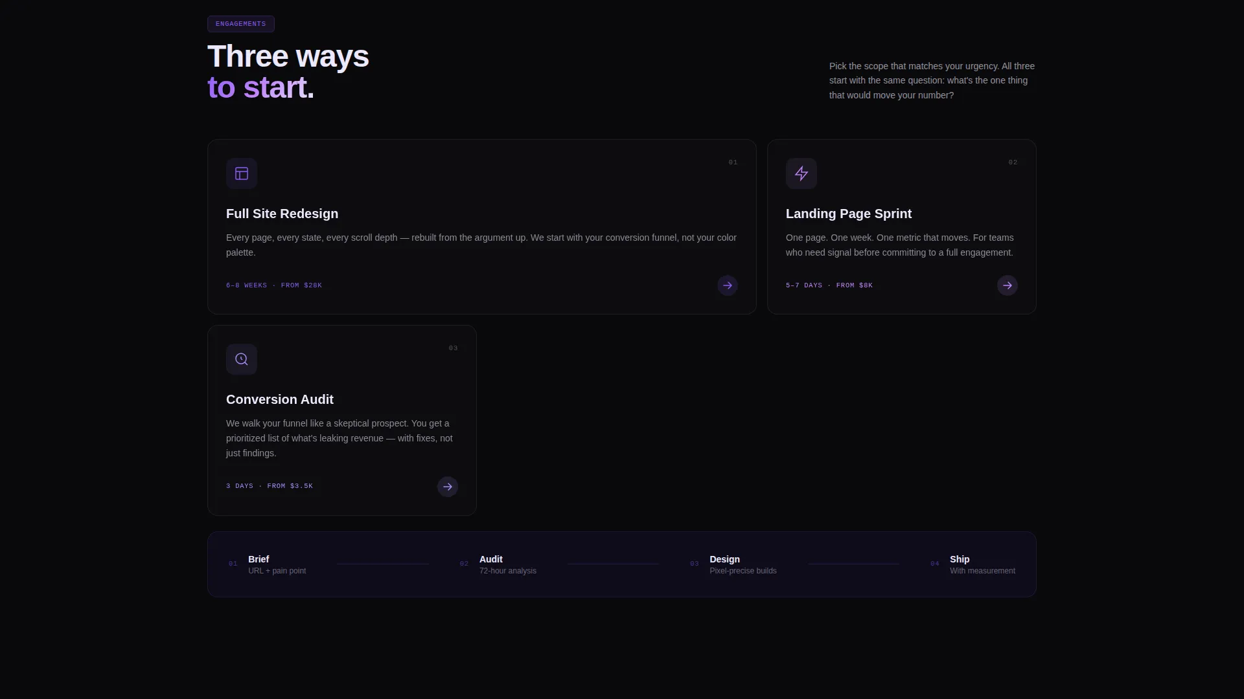Select the Full Site Redesign heading
The height and width of the screenshot is (699, 1244).
click(x=282, y=214)
